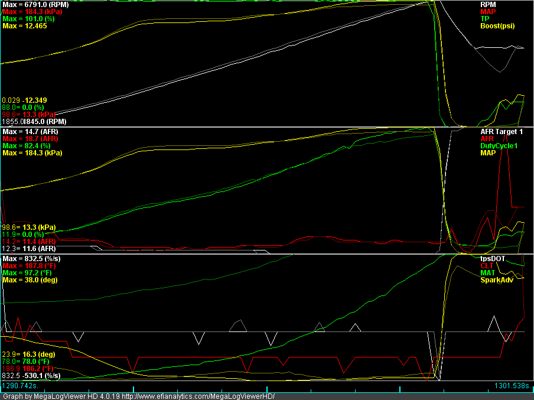The width and height of the screenshot is (534, 400).
Task: Click the RPM legend label in top graph
Action: 488,4
